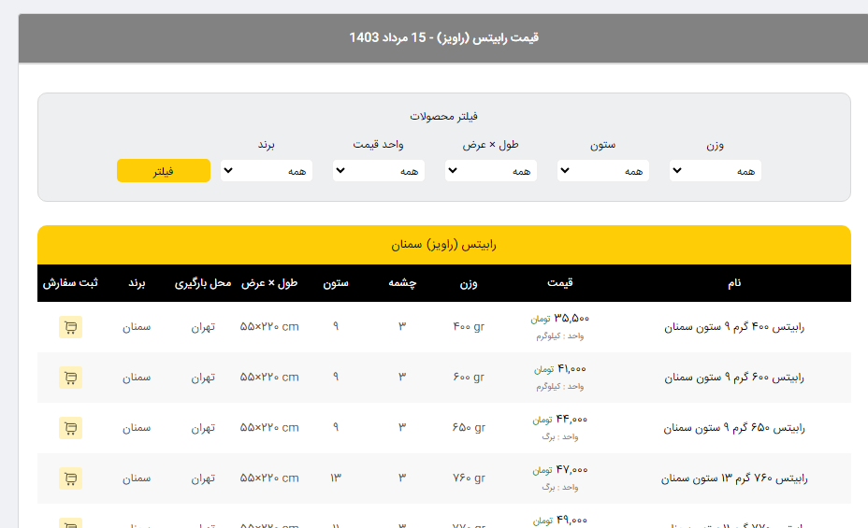Open the واحد قیمت (price unit) dropdown
Screen dimensions: 868x528
coord(378,171)
